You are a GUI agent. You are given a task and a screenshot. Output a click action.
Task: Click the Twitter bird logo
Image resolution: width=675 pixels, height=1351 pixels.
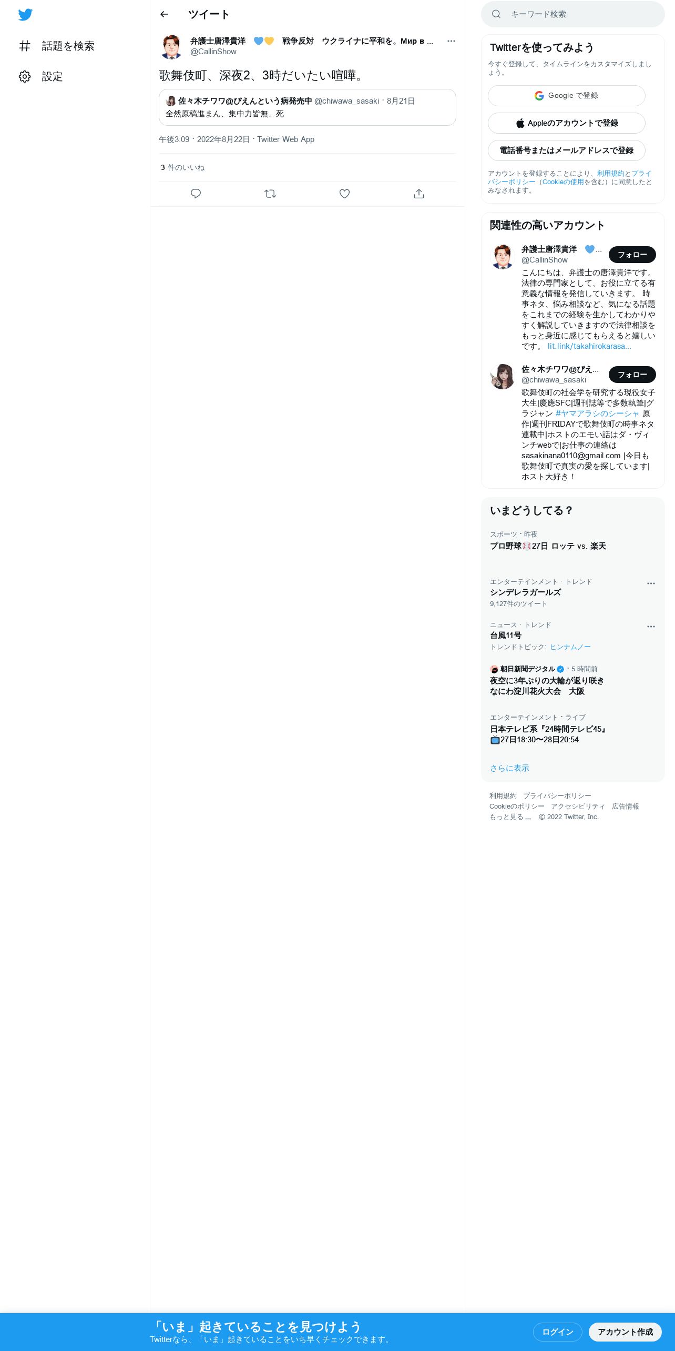click(25, 15)
